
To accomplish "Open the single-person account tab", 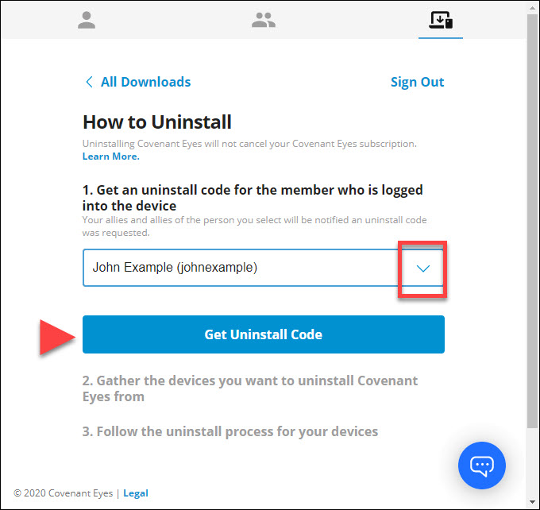I will pyautogui.click(x=87, y=20).
